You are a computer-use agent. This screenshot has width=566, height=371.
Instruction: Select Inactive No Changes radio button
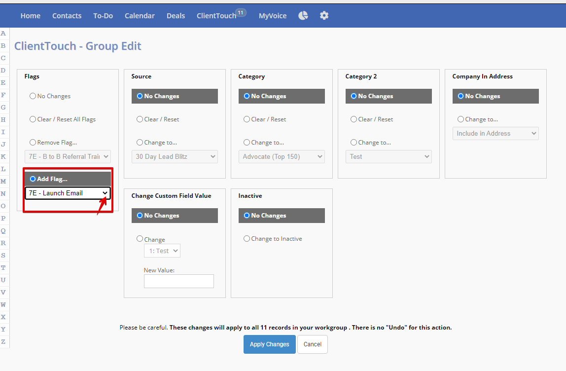(x=247, y=215)
